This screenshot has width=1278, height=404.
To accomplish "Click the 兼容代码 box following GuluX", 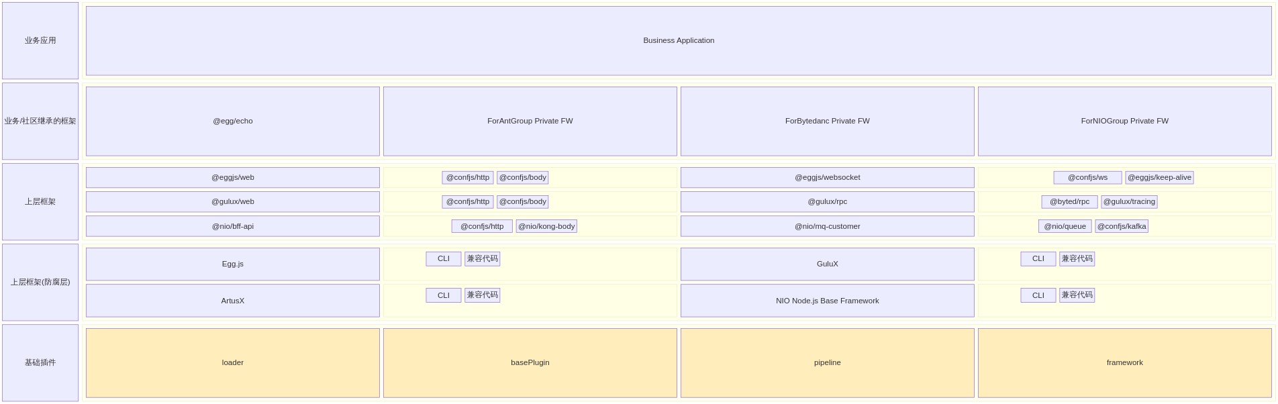I will pos(1077,259).
